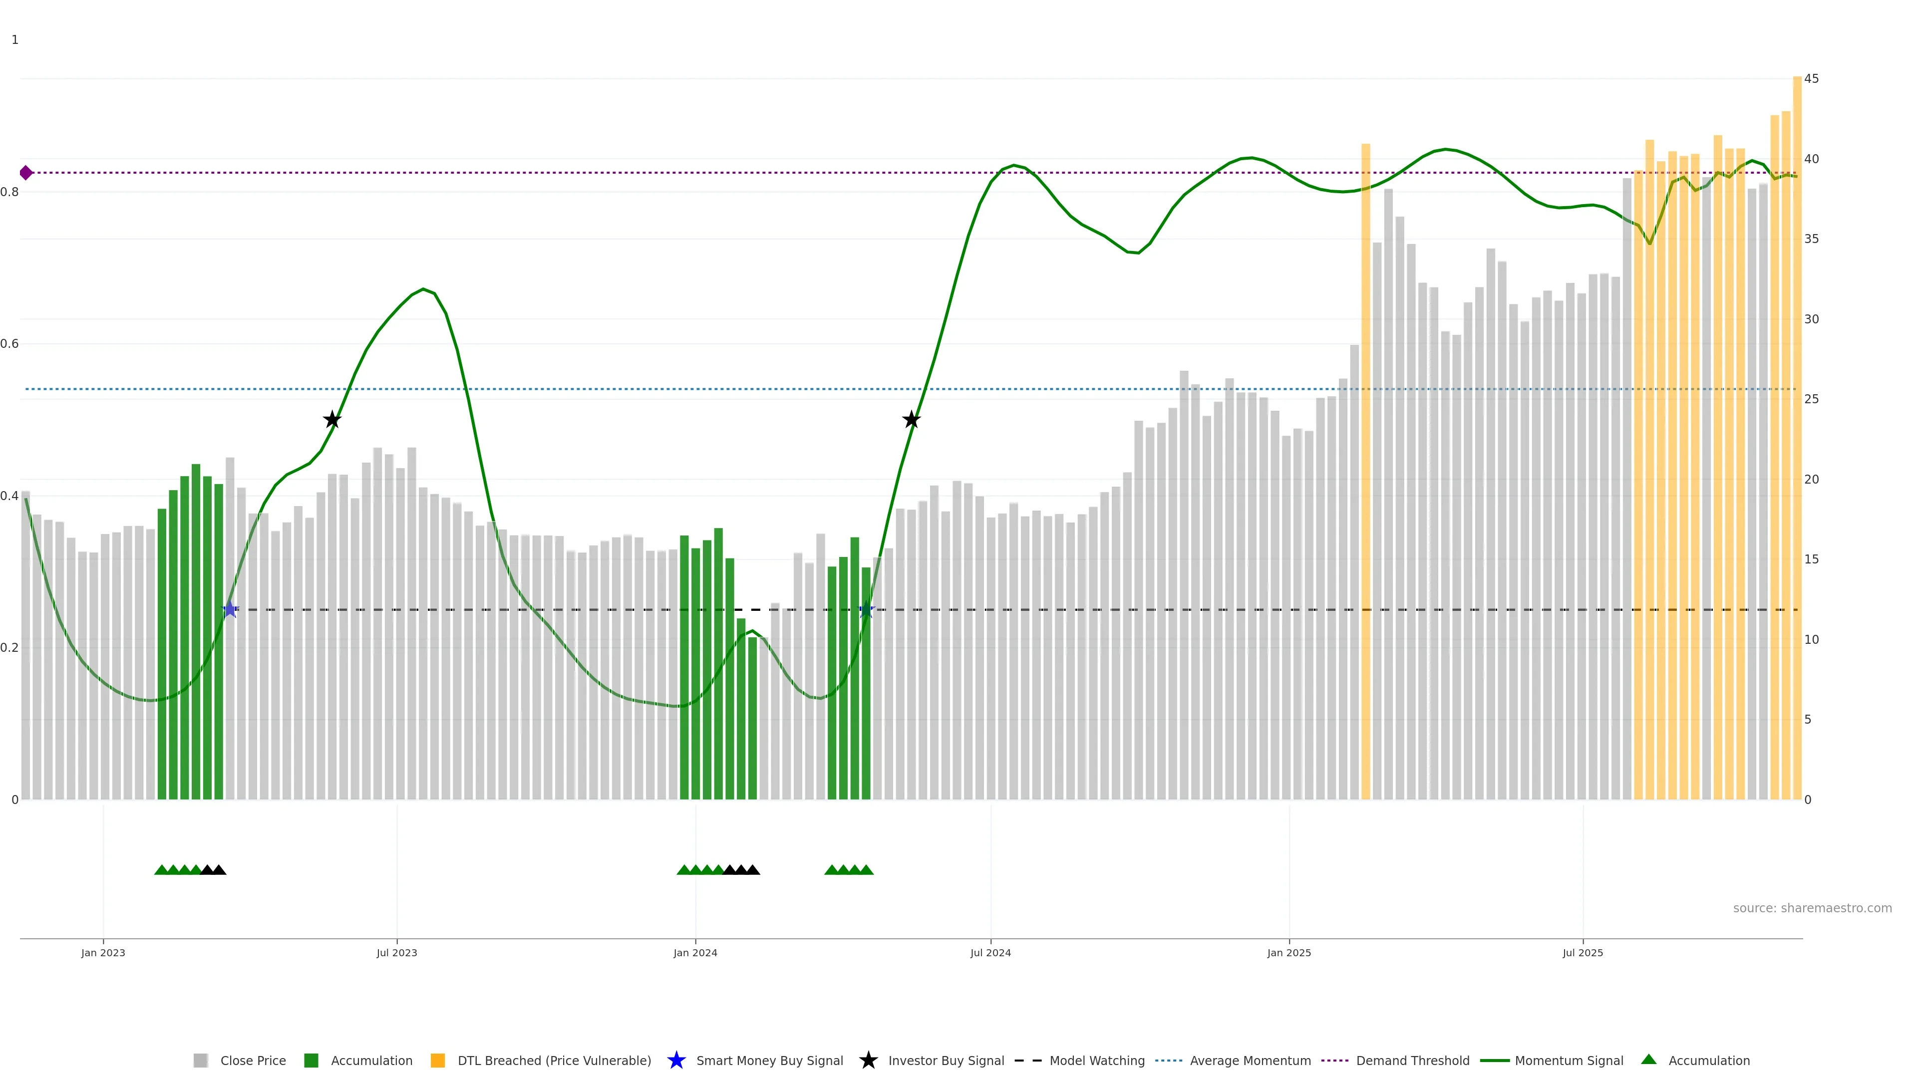Viewport: 1917px width, 1078px height.
Task: Click the tallest orange bar at the far right
Action: (x=1797, y=446)
